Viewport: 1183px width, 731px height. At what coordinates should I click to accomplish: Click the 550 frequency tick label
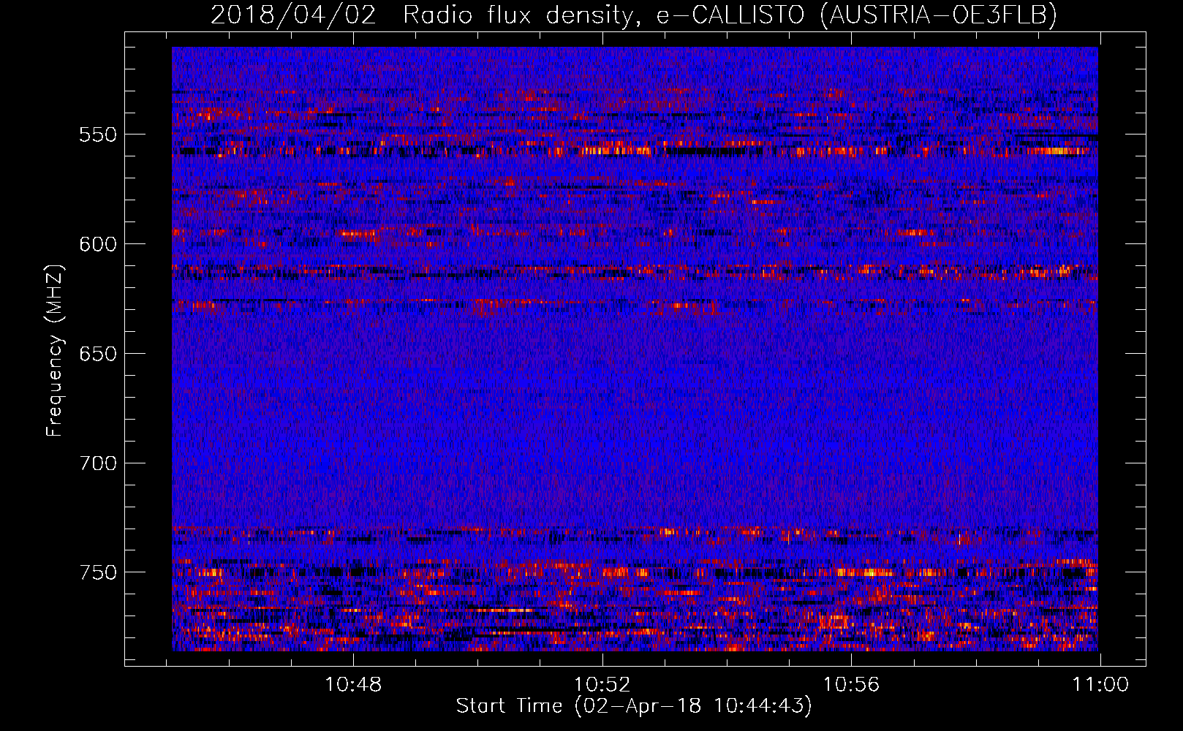pyautogui.click(x=98, y=135)
